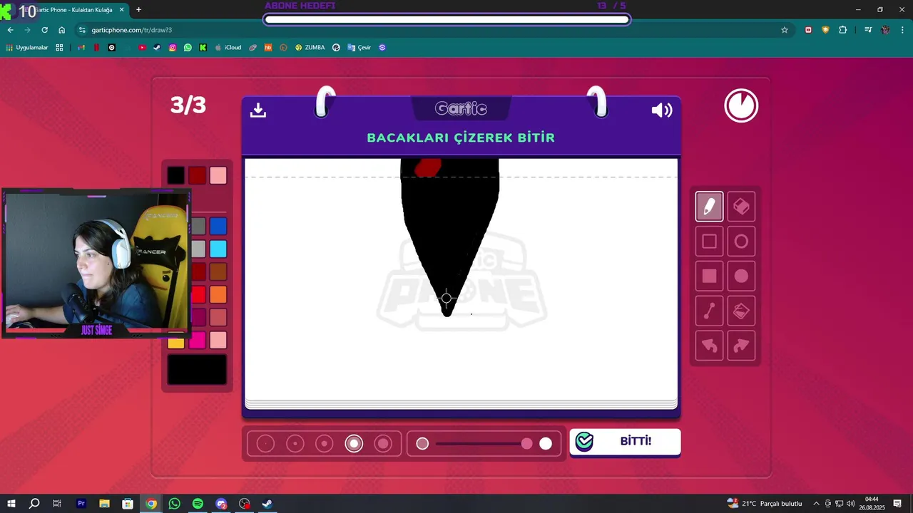Select the third brush size
Viewport: 913px width, 513px height.
[325, 444]
